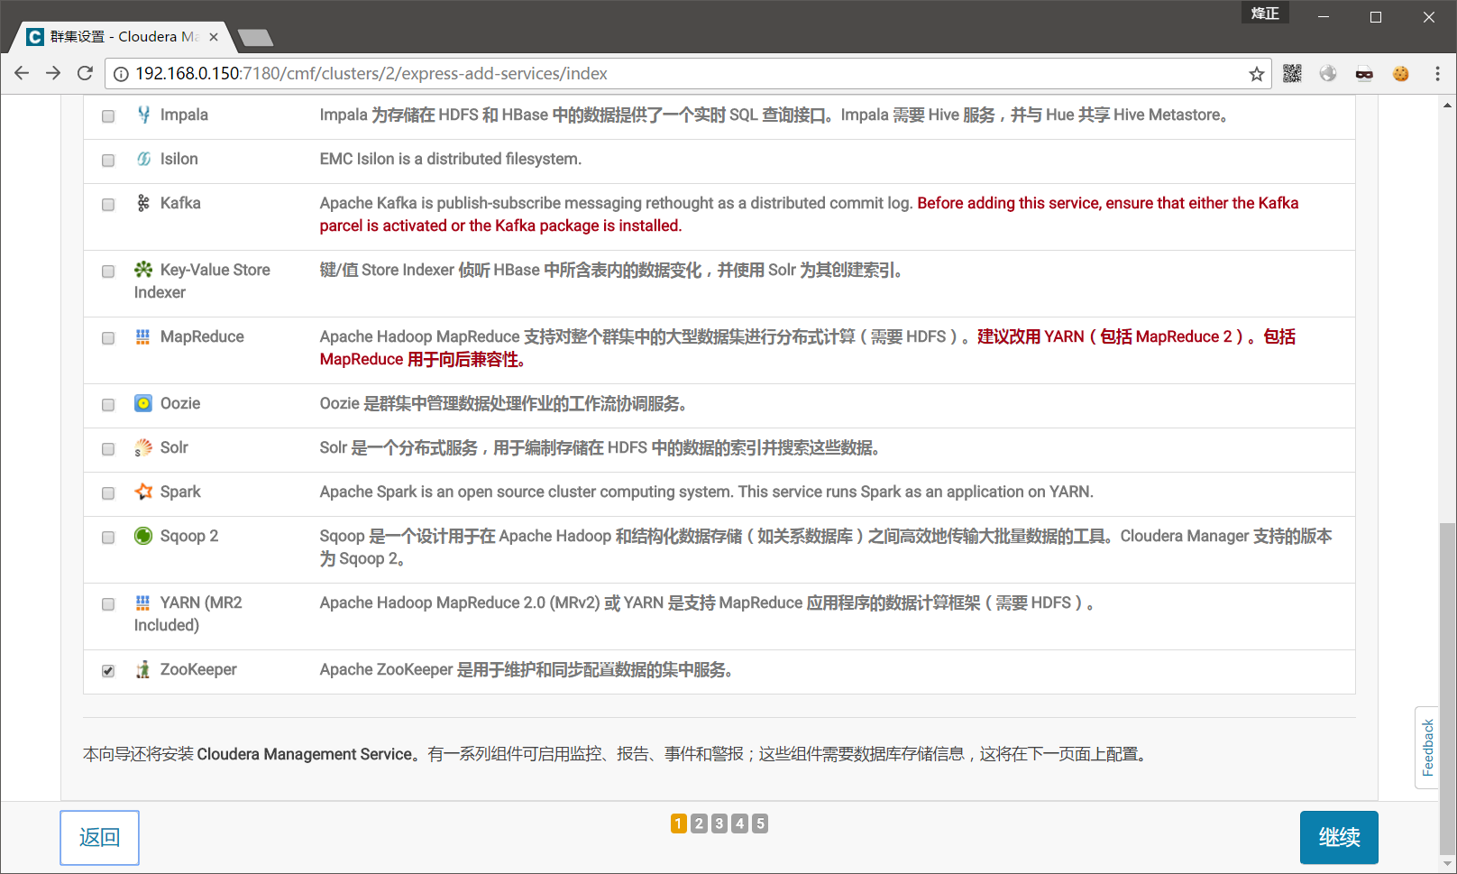Go to wizard step 1

click(x=679, y=823)
